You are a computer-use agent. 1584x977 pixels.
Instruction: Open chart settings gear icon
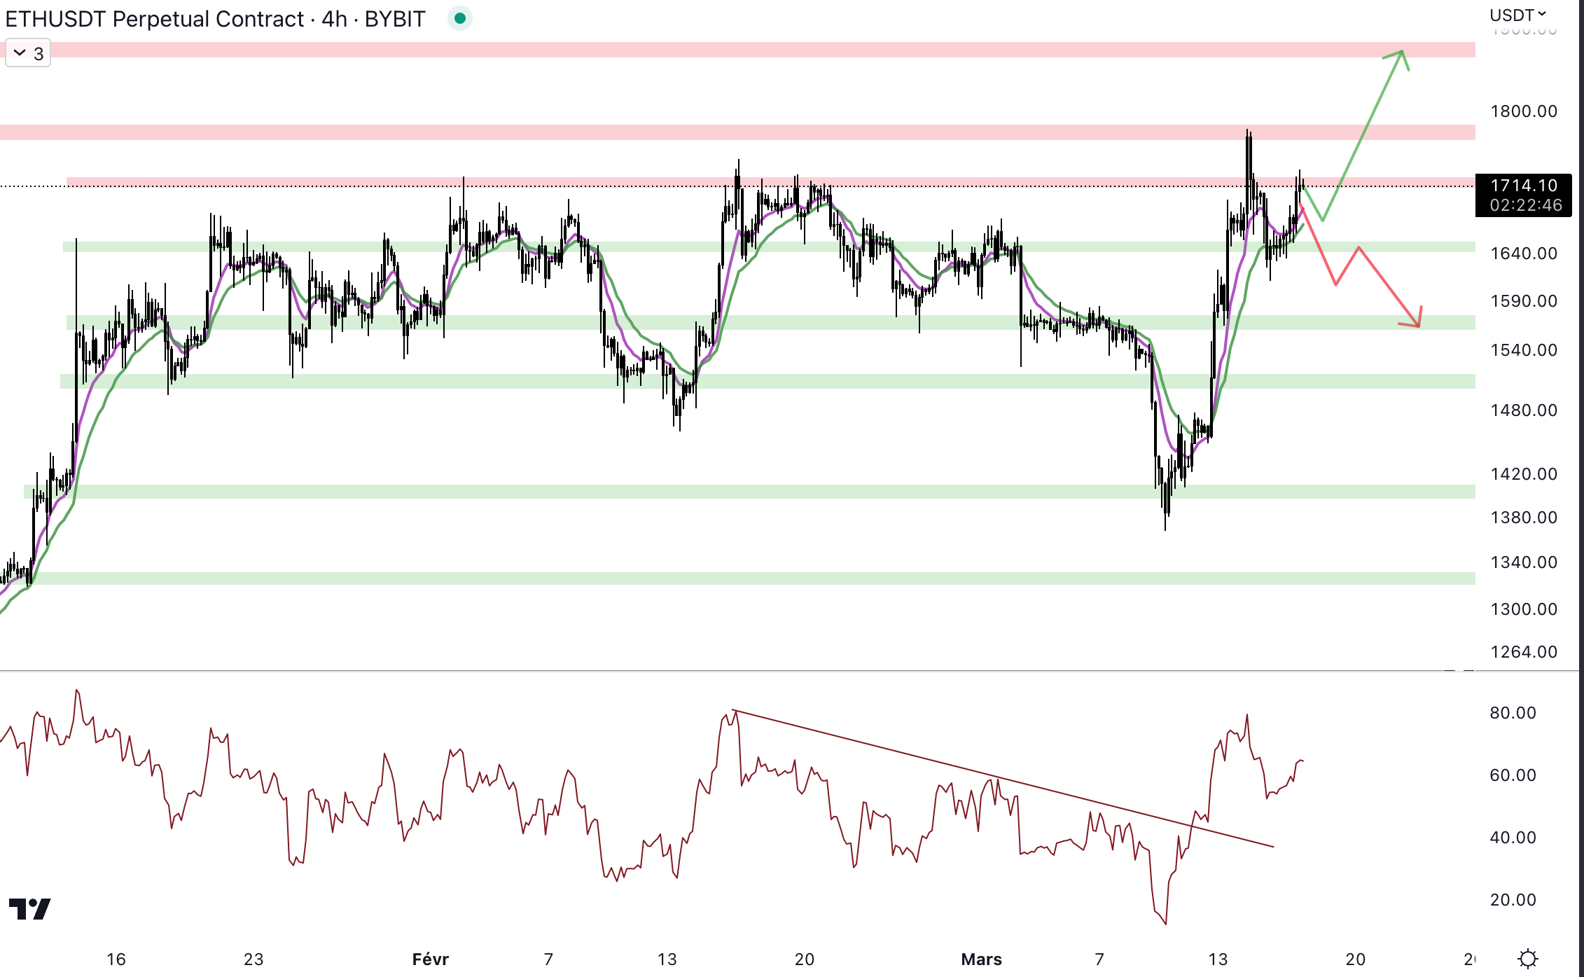click(x=1527, y=957)
